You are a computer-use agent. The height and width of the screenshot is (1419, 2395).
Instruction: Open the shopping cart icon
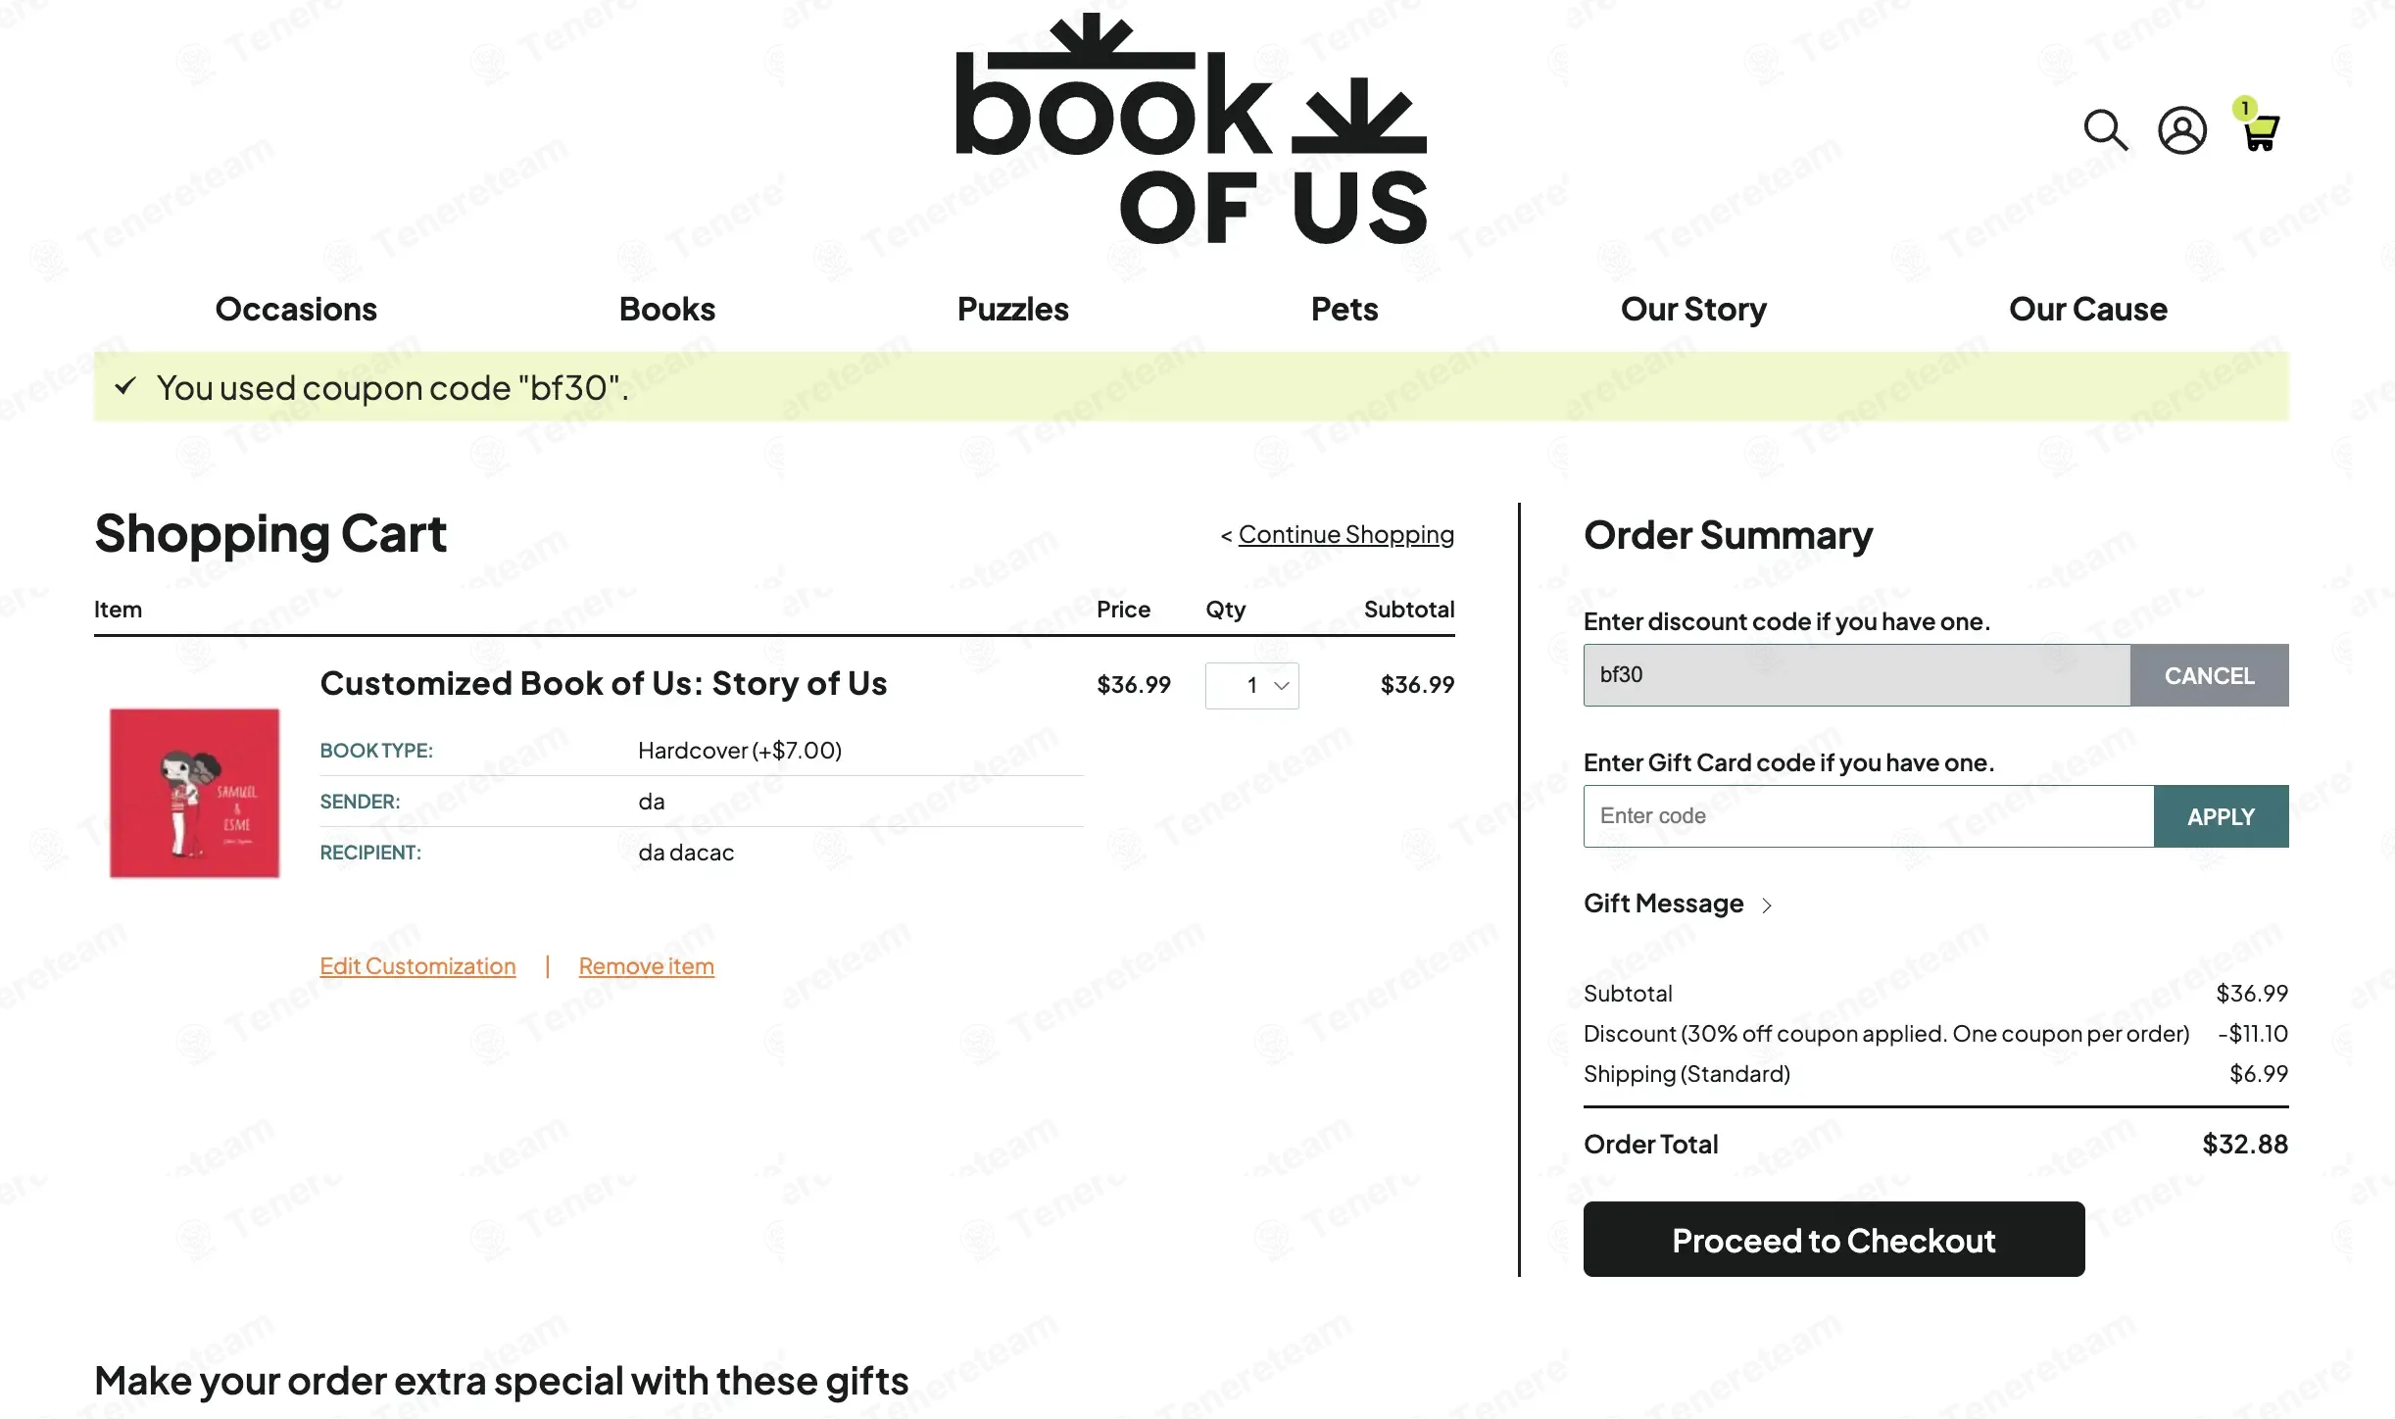pos(2260,130)
